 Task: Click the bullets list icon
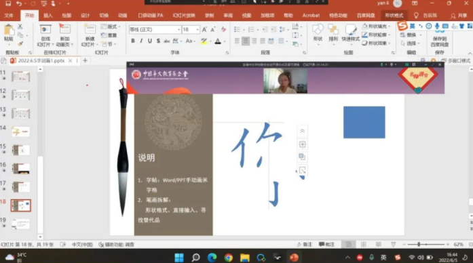pos(237,29)
